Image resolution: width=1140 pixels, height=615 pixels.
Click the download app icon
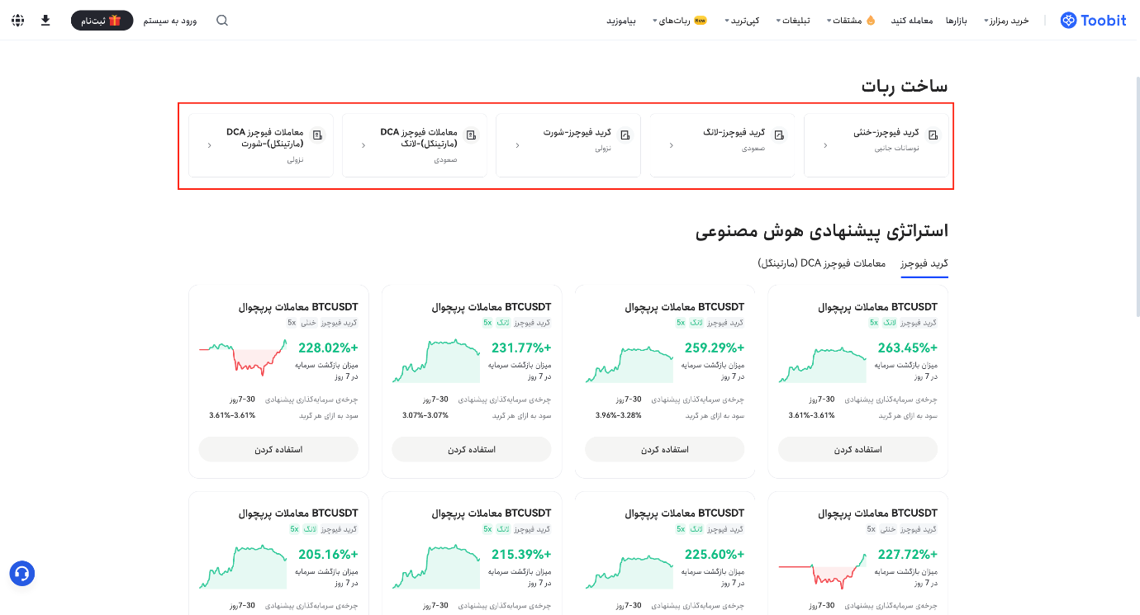pyautogui.click(x=45, y=20)
